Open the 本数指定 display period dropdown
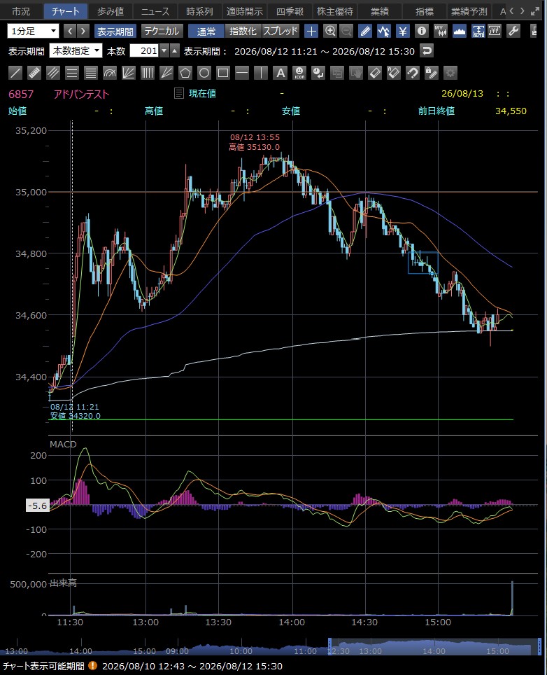 [76, 51]
